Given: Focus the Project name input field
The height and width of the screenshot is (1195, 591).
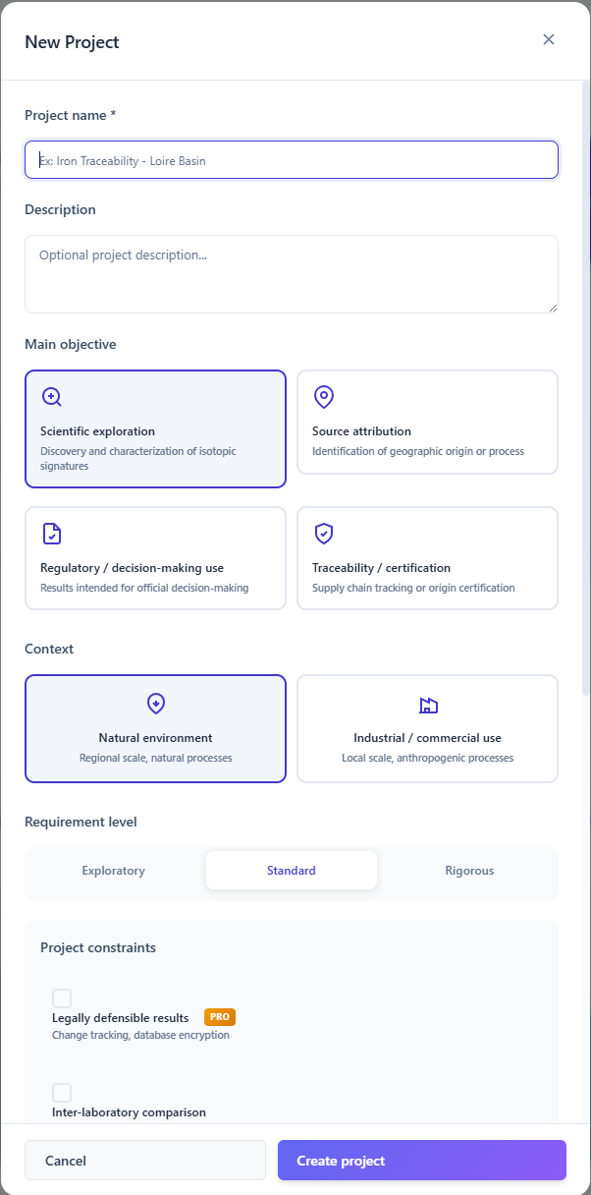Looking at the screenshot, I should (x=292, y=160).
